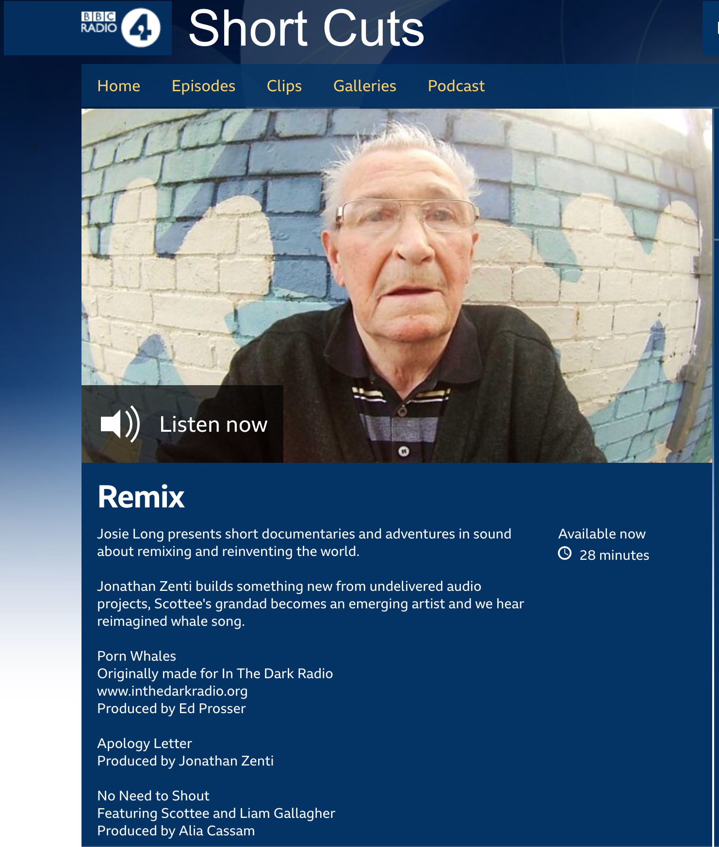The height and width of the screenshot is (847, 719).
Task: Click Originally made for In The Dark Radio
Action: coord(215,673)
